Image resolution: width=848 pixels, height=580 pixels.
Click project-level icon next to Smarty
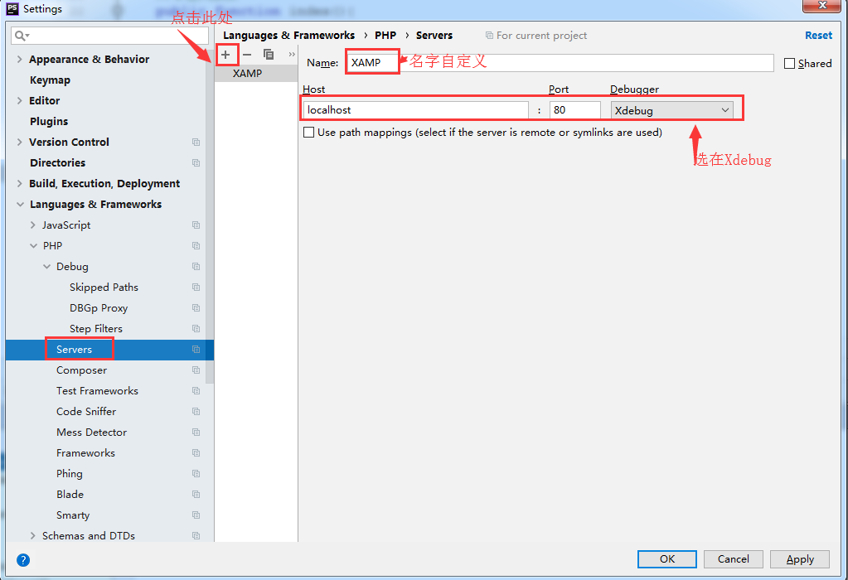[x=196, y=515]
